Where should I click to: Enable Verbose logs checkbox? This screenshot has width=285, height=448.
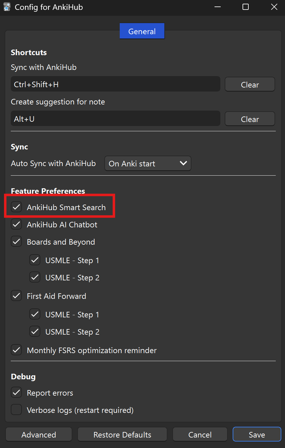tap(17, 410)
